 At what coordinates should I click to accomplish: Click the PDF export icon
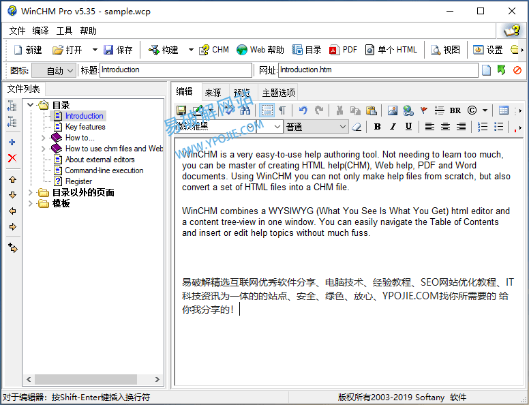point(343,50)
